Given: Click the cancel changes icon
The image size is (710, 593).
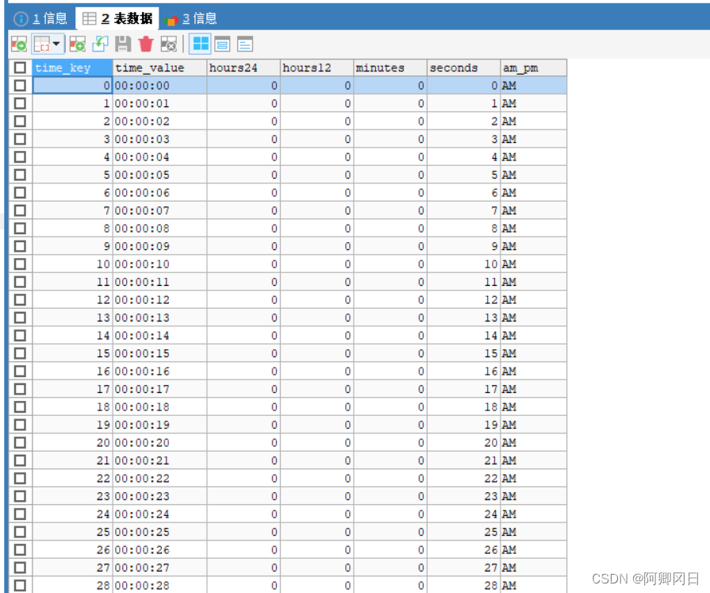Looking at the screenshot, I should click(168, 44).
